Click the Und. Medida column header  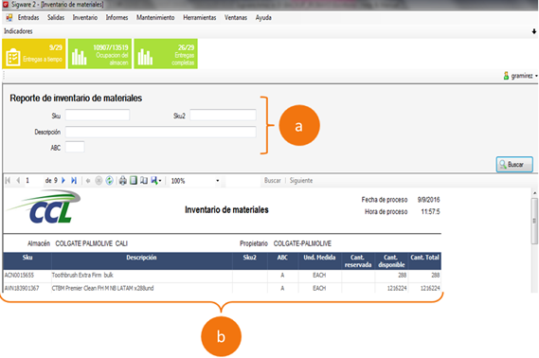tap(319, 260)
